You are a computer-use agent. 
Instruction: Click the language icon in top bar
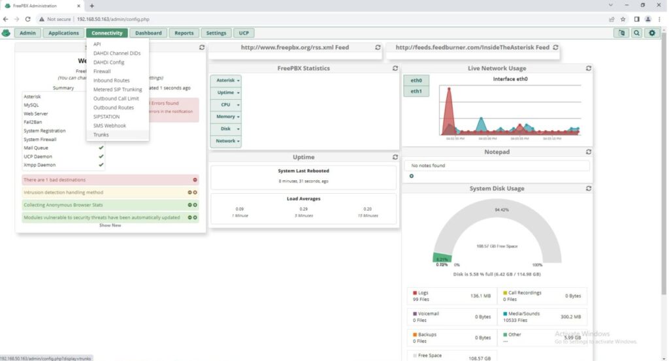pyautogui.click(x=621, y=33)
